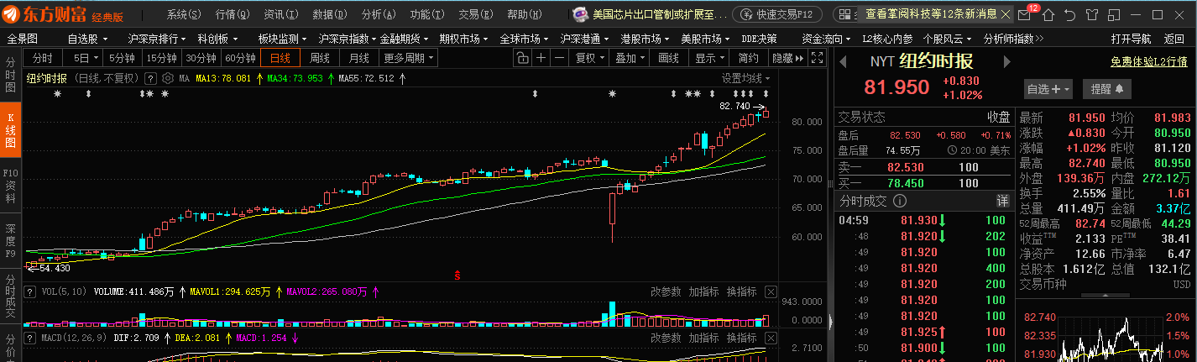This screenshot has width=1197, height=362.
Task: Click the 东方财富 logo
Action: point(44,14)
